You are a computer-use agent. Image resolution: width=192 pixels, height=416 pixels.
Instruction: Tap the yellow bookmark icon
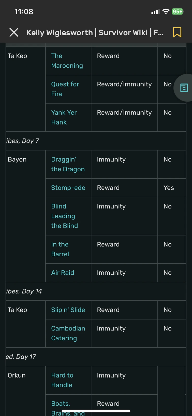[x=177, y=32]
